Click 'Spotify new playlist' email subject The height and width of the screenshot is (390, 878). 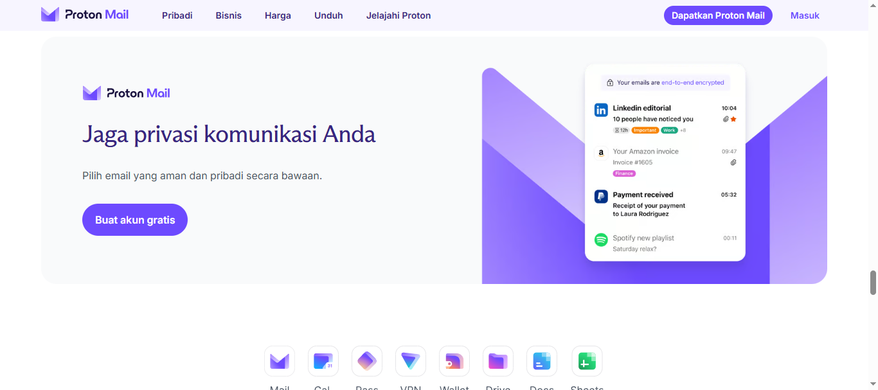pos(643,238)
